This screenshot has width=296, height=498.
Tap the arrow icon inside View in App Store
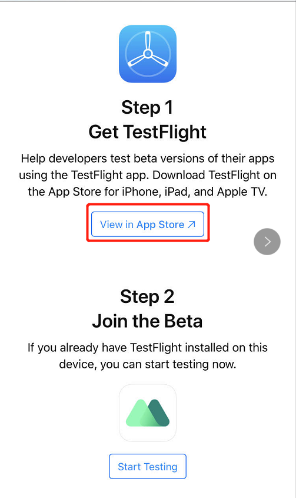(191, 225)
